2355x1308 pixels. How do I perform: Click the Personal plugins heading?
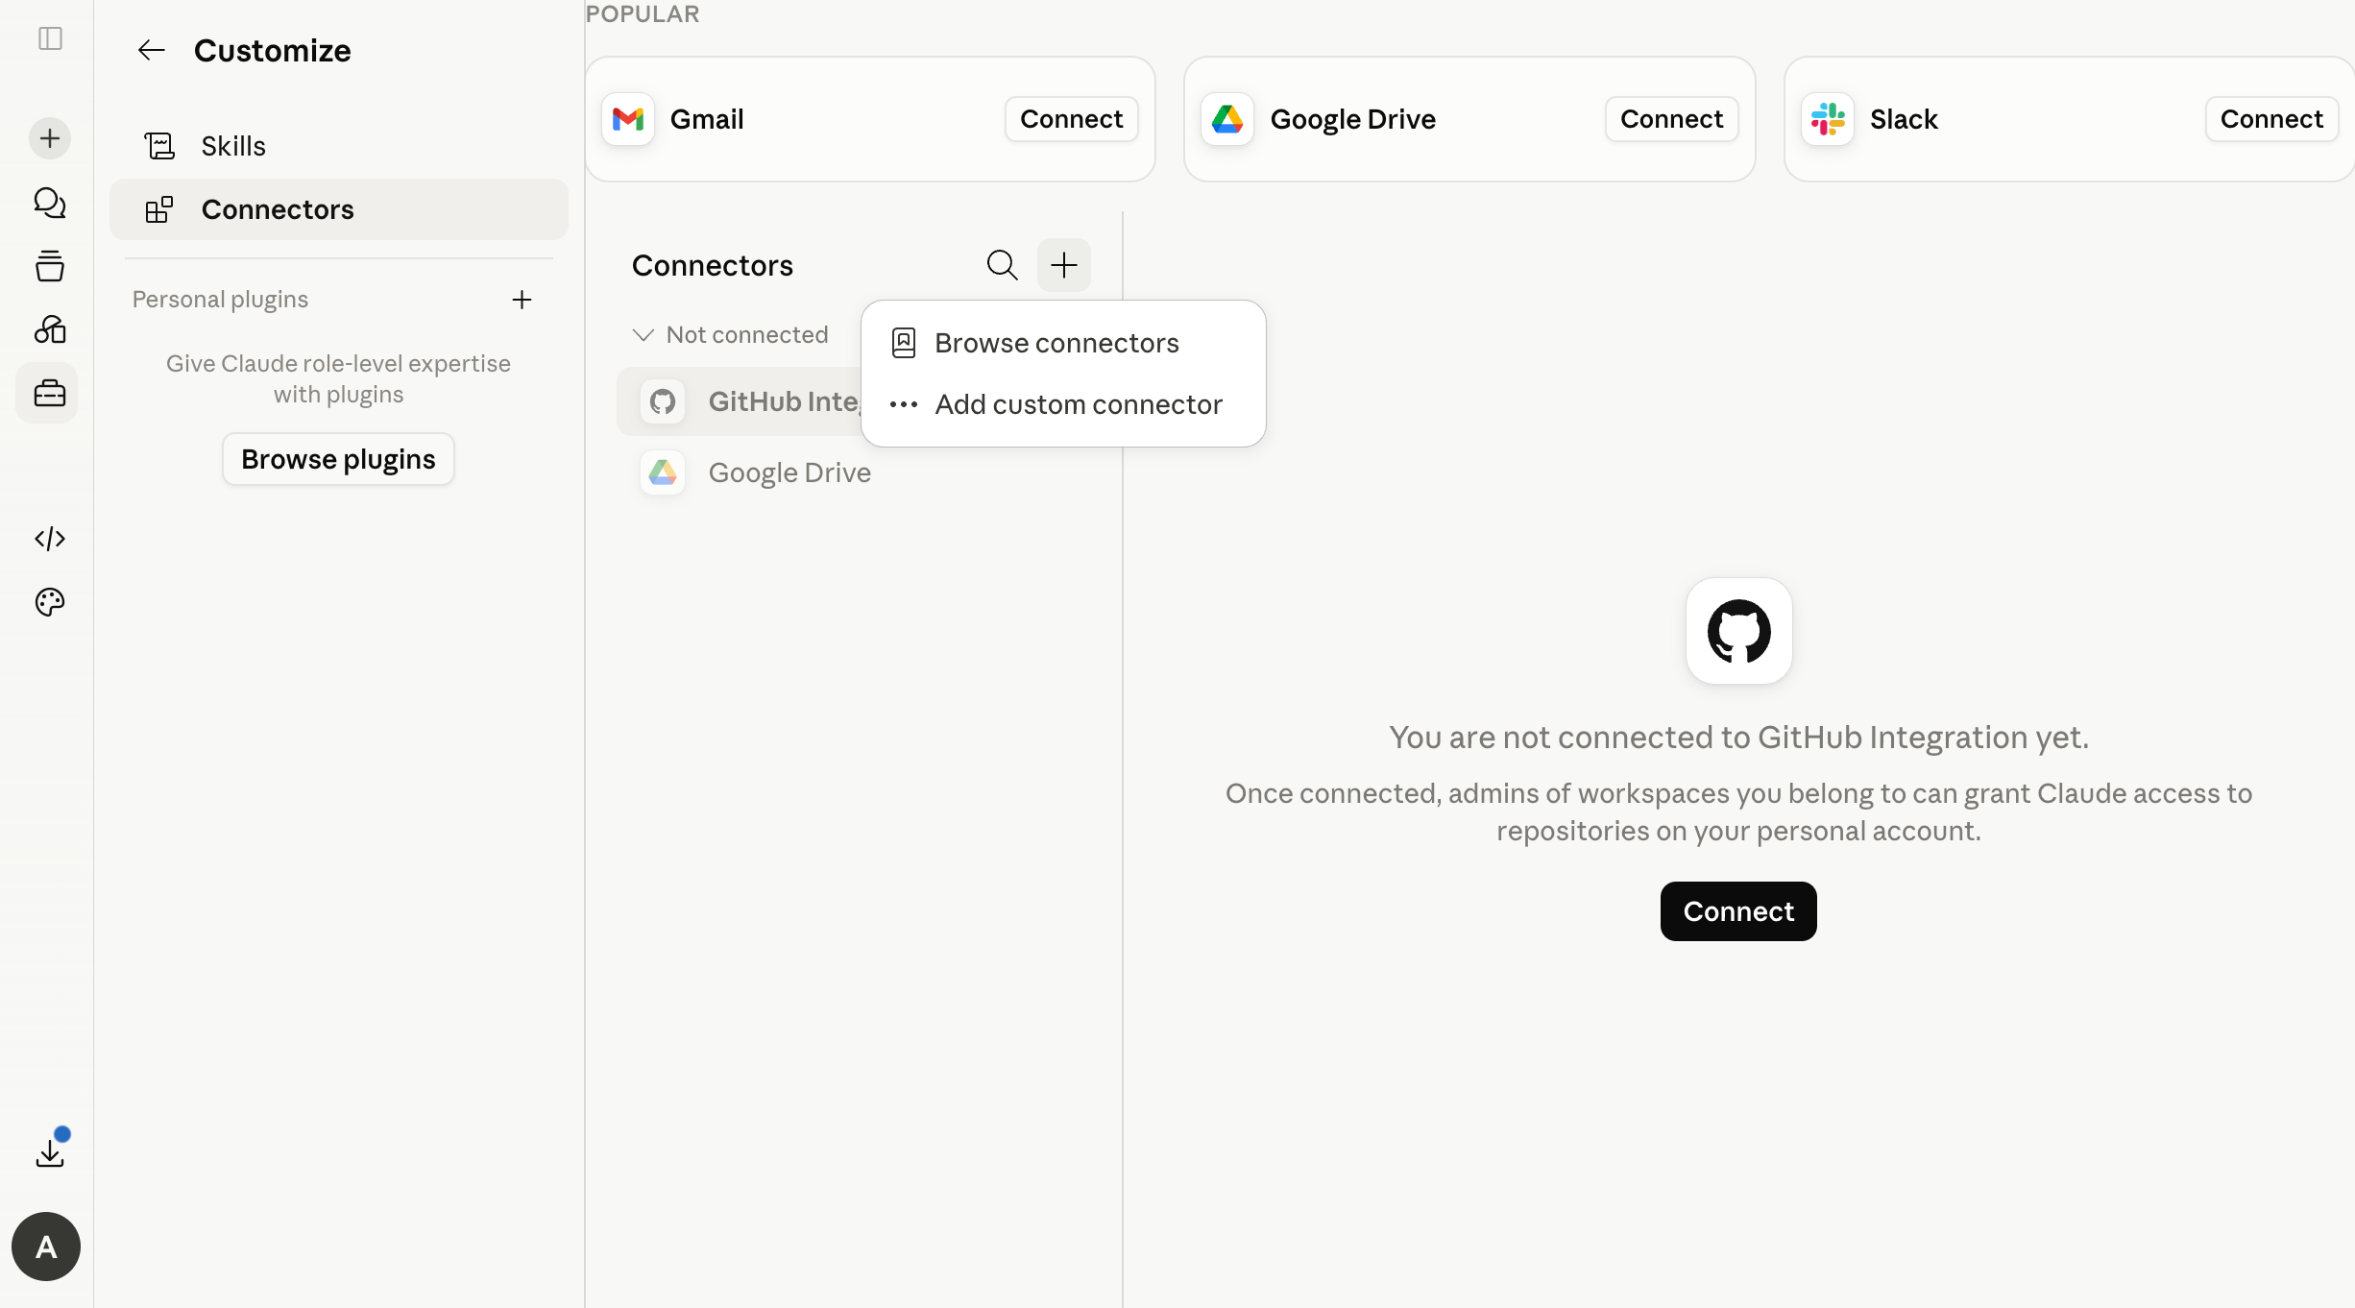point(220,300)
